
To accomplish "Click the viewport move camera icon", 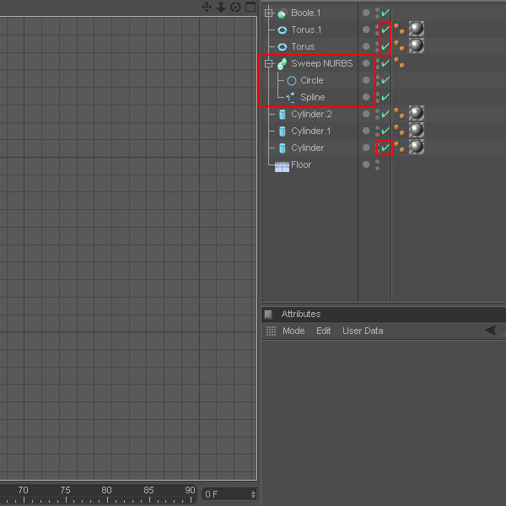I will [x=207, y=7].
